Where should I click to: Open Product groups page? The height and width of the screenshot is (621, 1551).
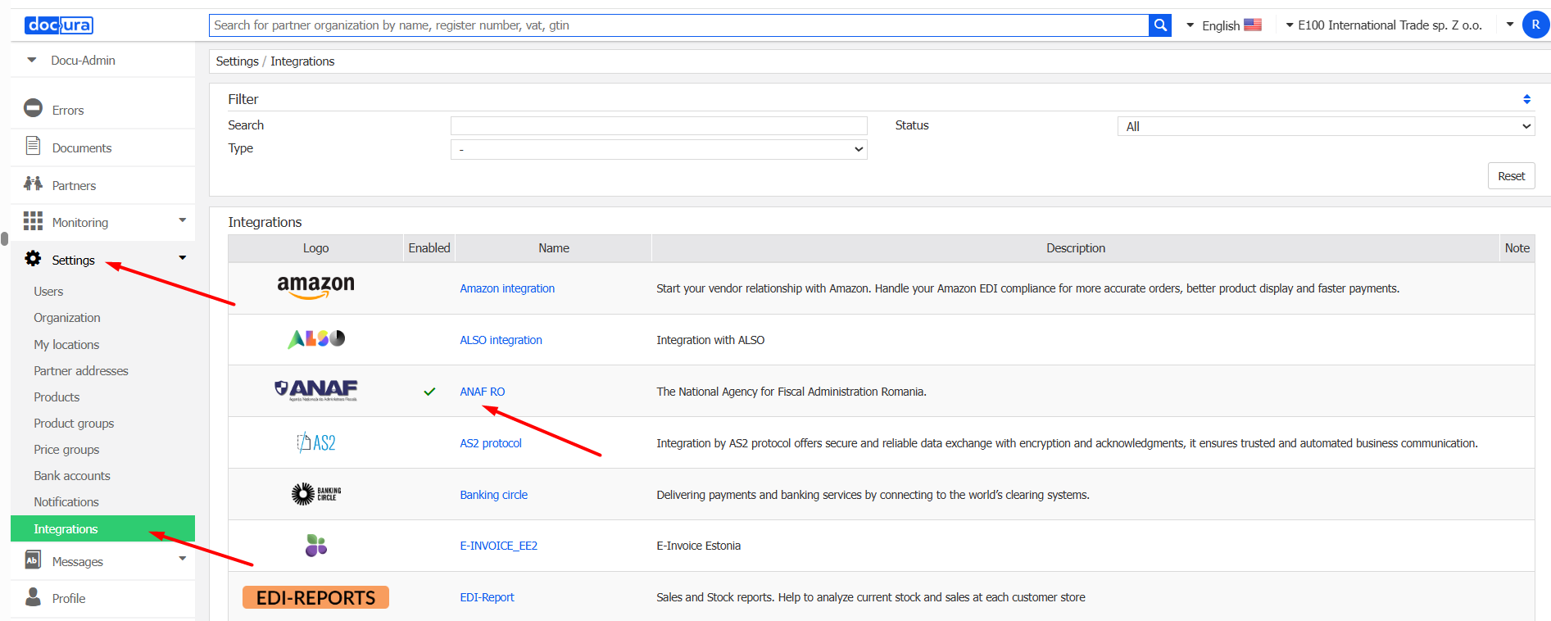[74, 424]
